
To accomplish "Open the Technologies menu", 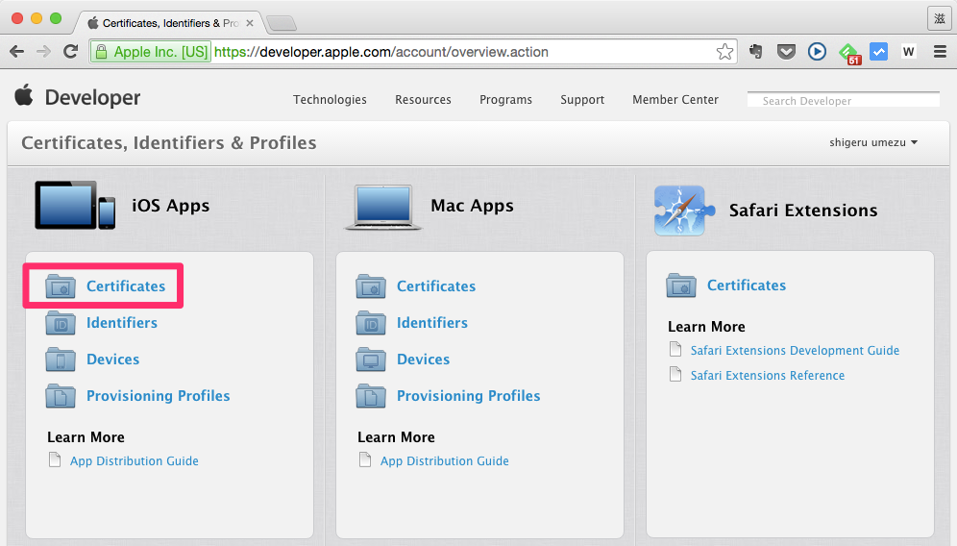I will pos(330,100).
